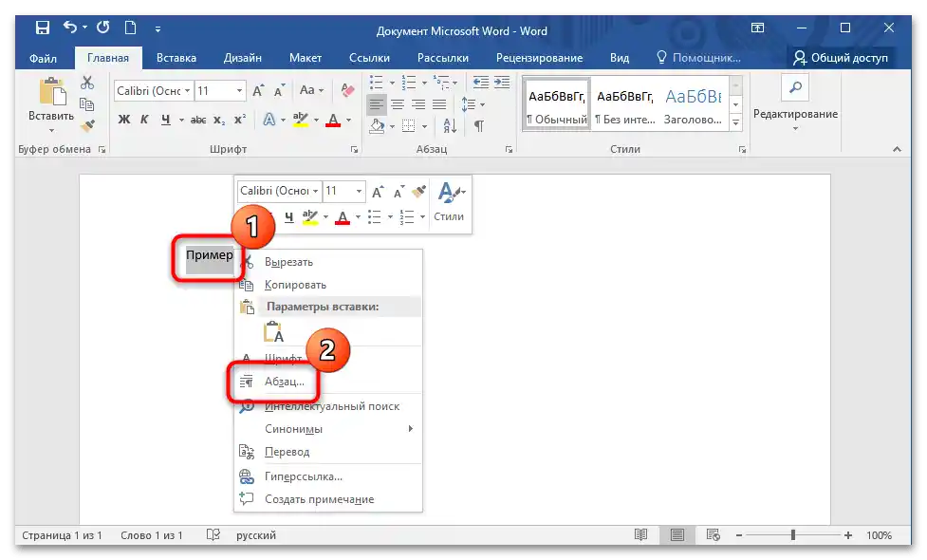Increase font size in the ribbon
The height and width of the screenshot is (560, 927).
(258, 90)
